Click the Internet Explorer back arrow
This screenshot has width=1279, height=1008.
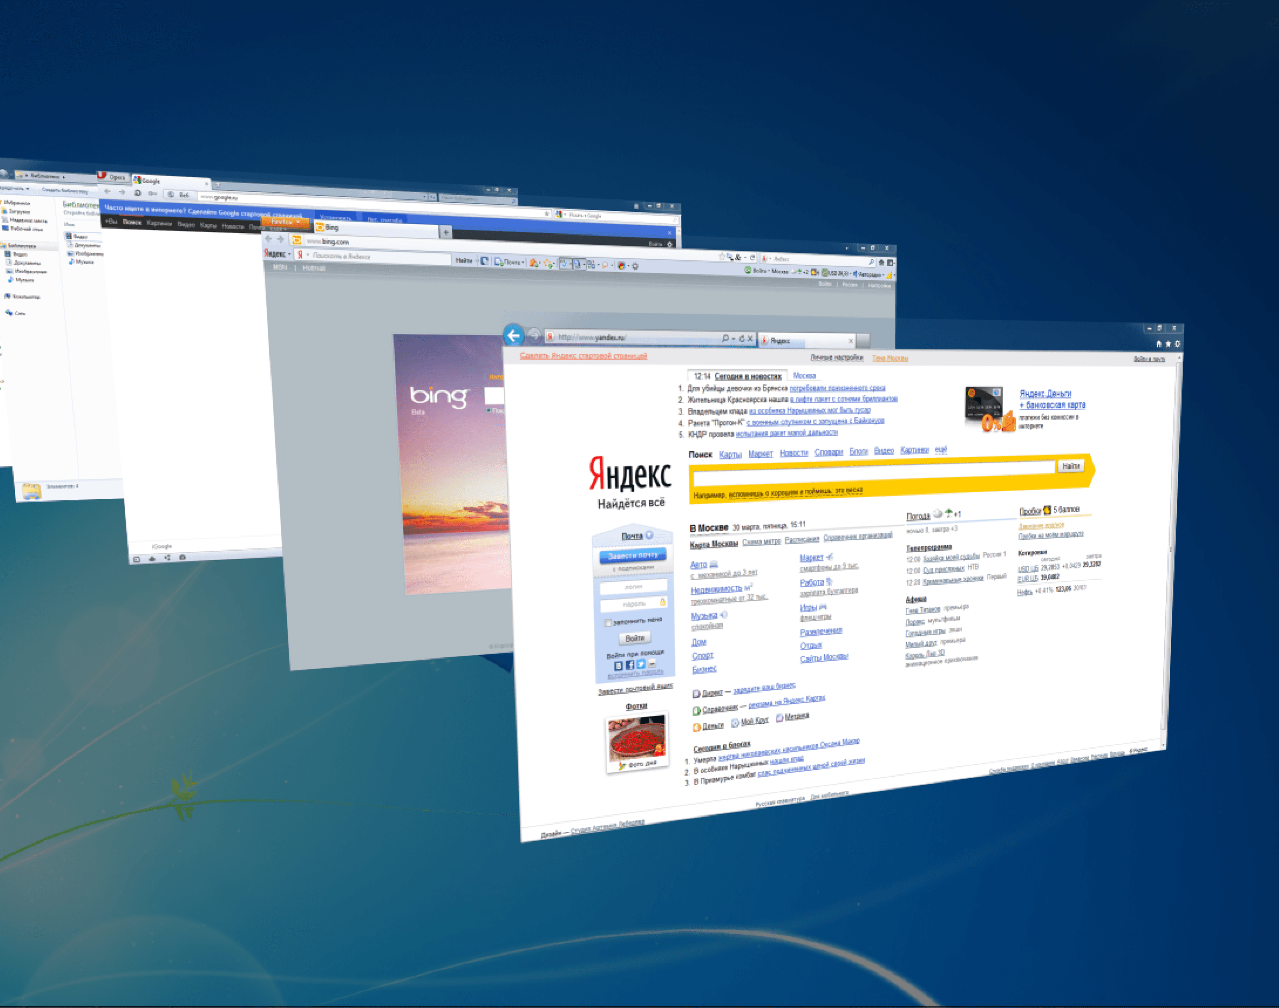click(513, 336)
